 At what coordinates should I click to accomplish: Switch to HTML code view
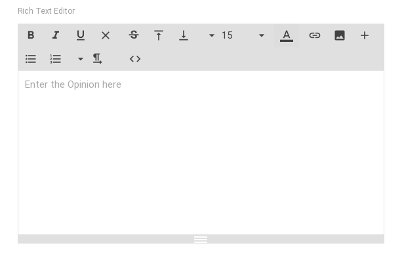point(135,59)
